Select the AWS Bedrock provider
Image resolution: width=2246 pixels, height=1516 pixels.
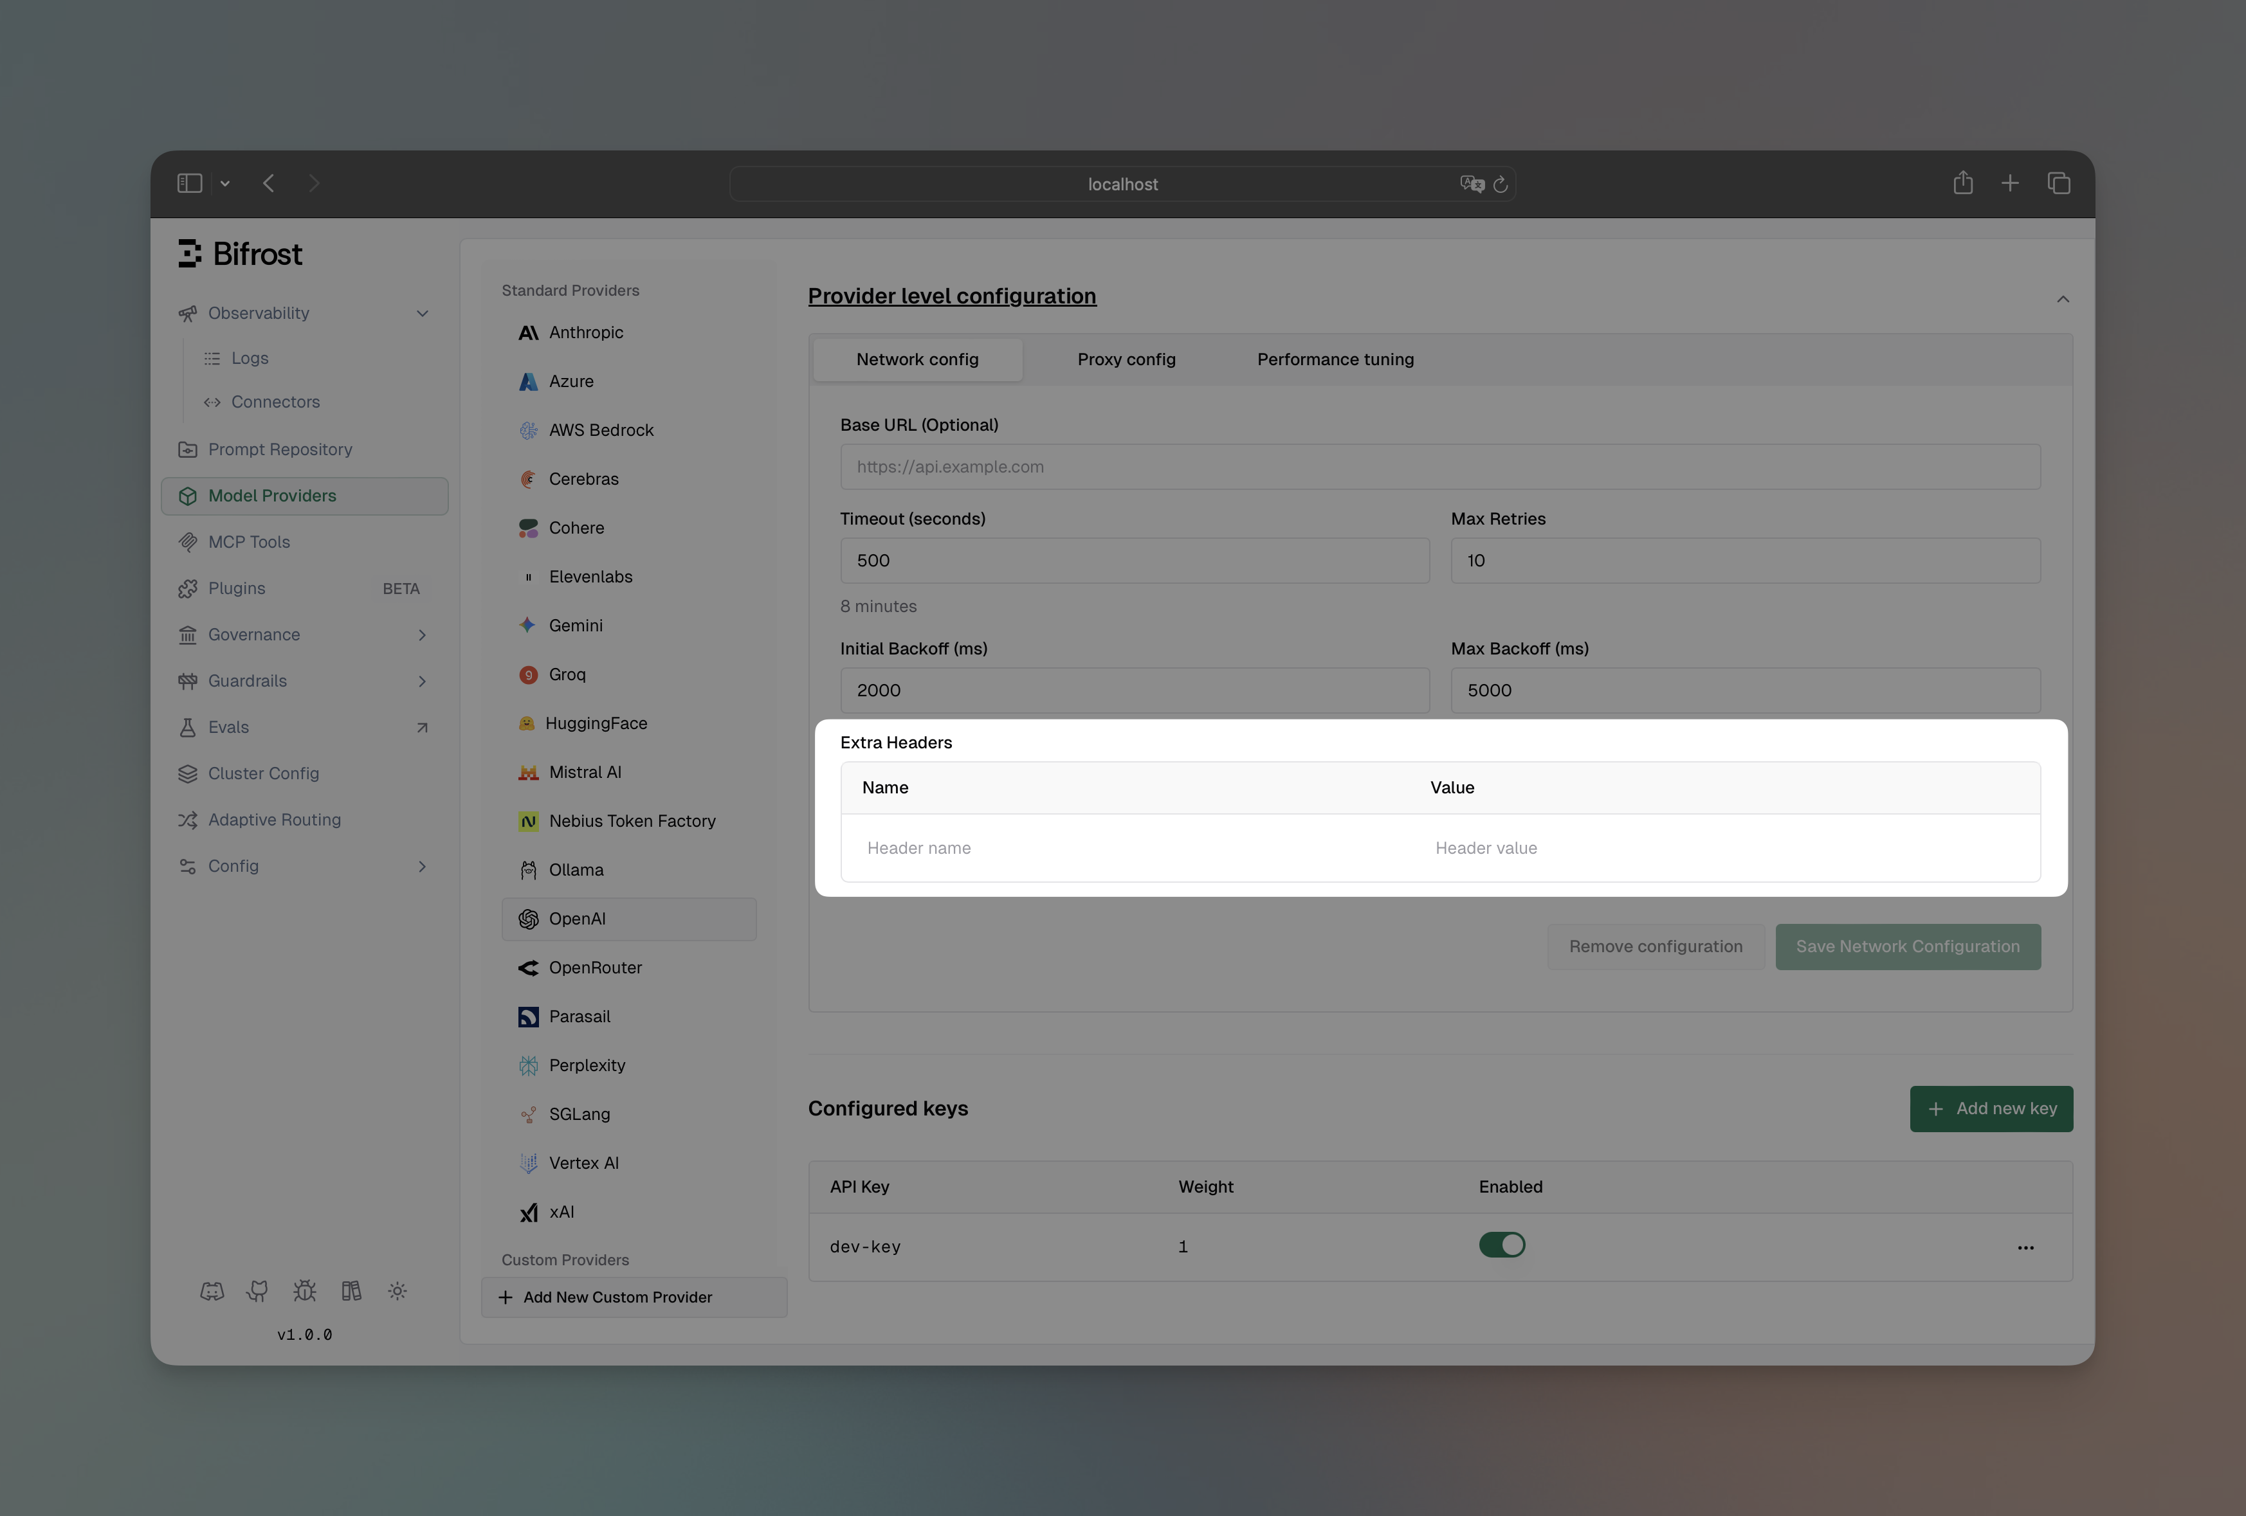pyautogui.click(x=628, y=430)
